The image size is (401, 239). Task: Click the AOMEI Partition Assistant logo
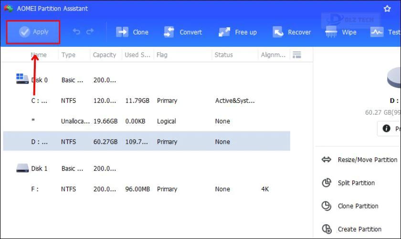[9, 9]
